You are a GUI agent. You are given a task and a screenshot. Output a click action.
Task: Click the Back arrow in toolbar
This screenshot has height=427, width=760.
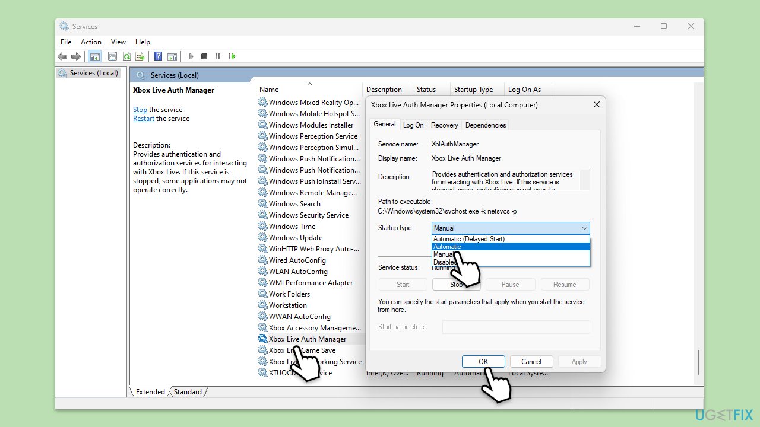point(62,56)
